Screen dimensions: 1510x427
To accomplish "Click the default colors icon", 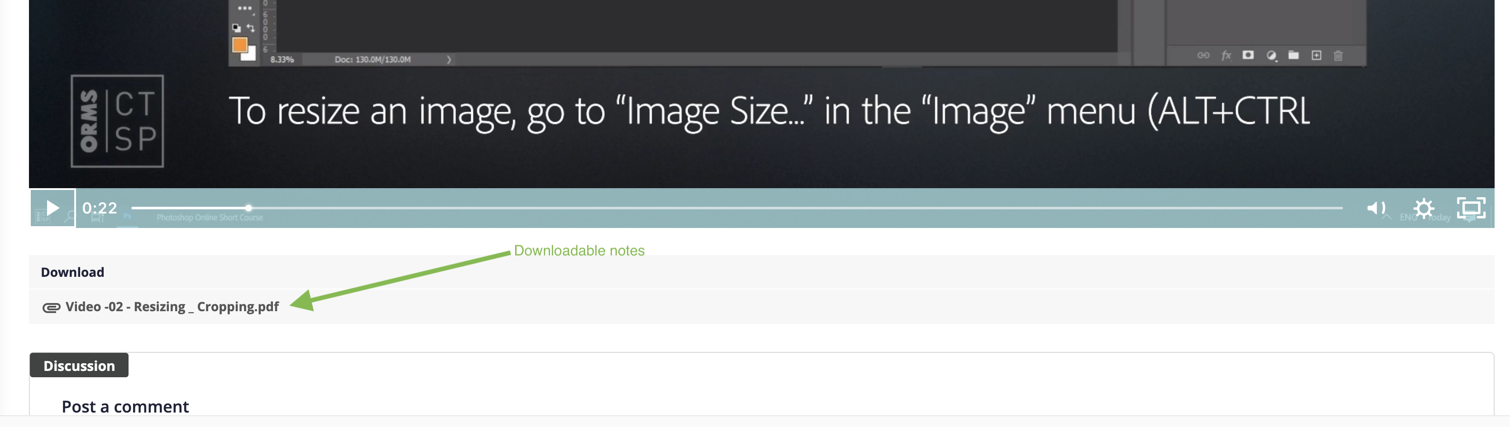I will click(236, 28).
